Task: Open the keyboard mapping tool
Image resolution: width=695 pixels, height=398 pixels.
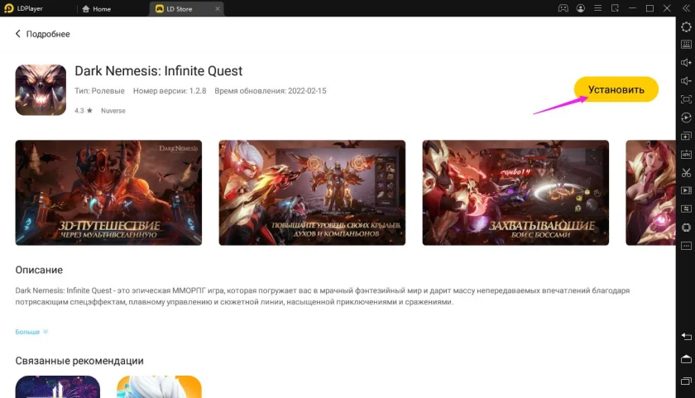Action: click(686, 45)
